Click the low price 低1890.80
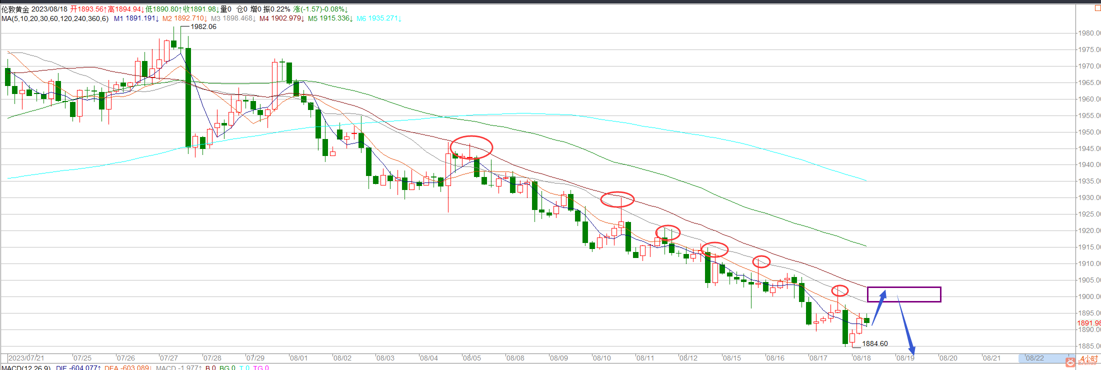Screen dimensions: 1101x370 (x=164, y=9)
